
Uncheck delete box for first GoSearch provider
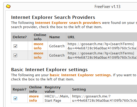coord(15,46)
